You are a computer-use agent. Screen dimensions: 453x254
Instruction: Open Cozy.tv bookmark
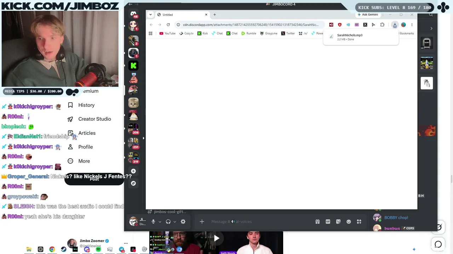[187, 34]
